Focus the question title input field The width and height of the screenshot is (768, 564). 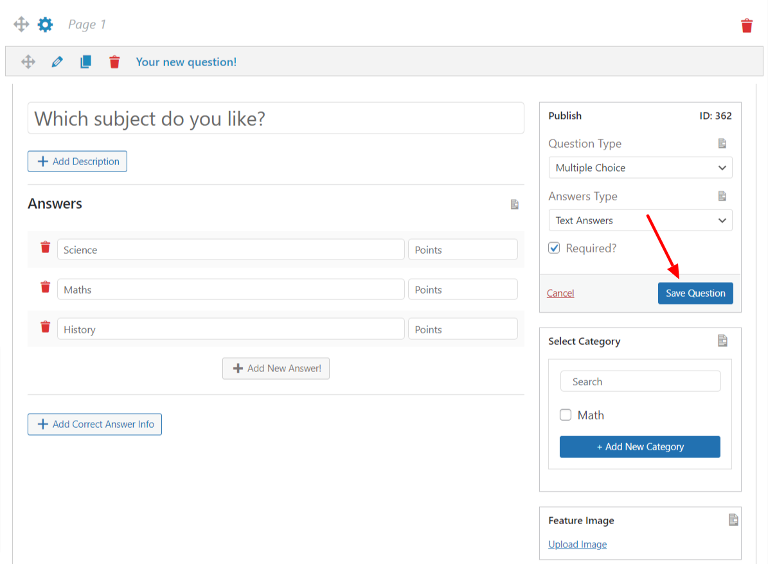click(276, 118)
